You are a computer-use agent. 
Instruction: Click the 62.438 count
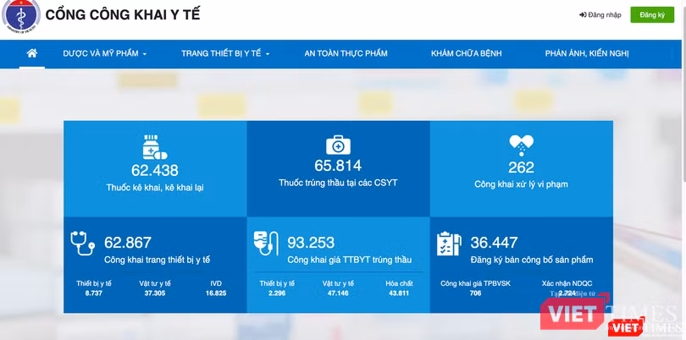tap(155, 170)
